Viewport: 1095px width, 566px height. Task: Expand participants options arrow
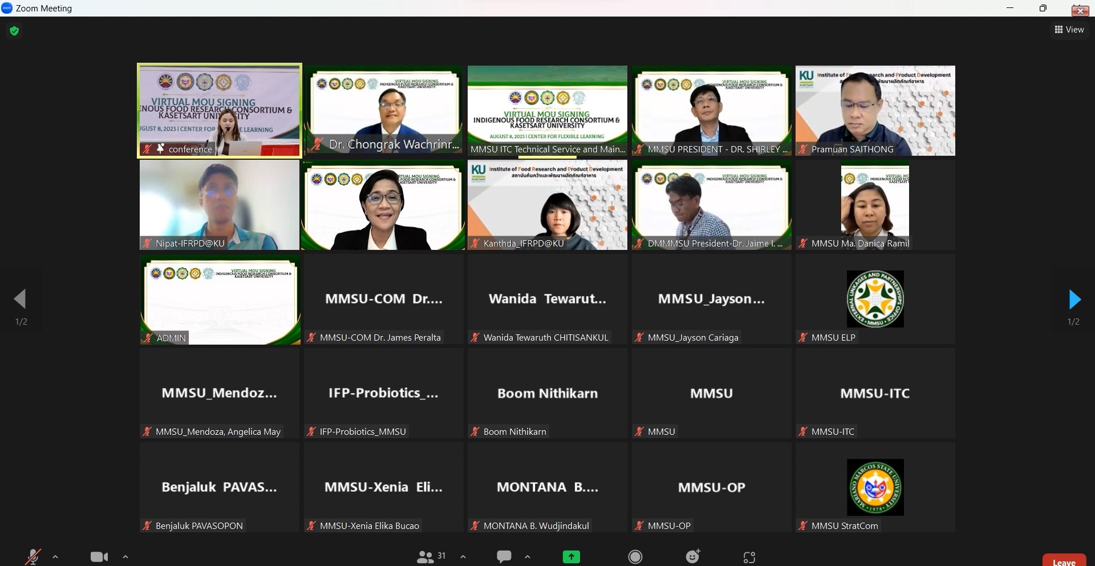click(x=463, y=557)
